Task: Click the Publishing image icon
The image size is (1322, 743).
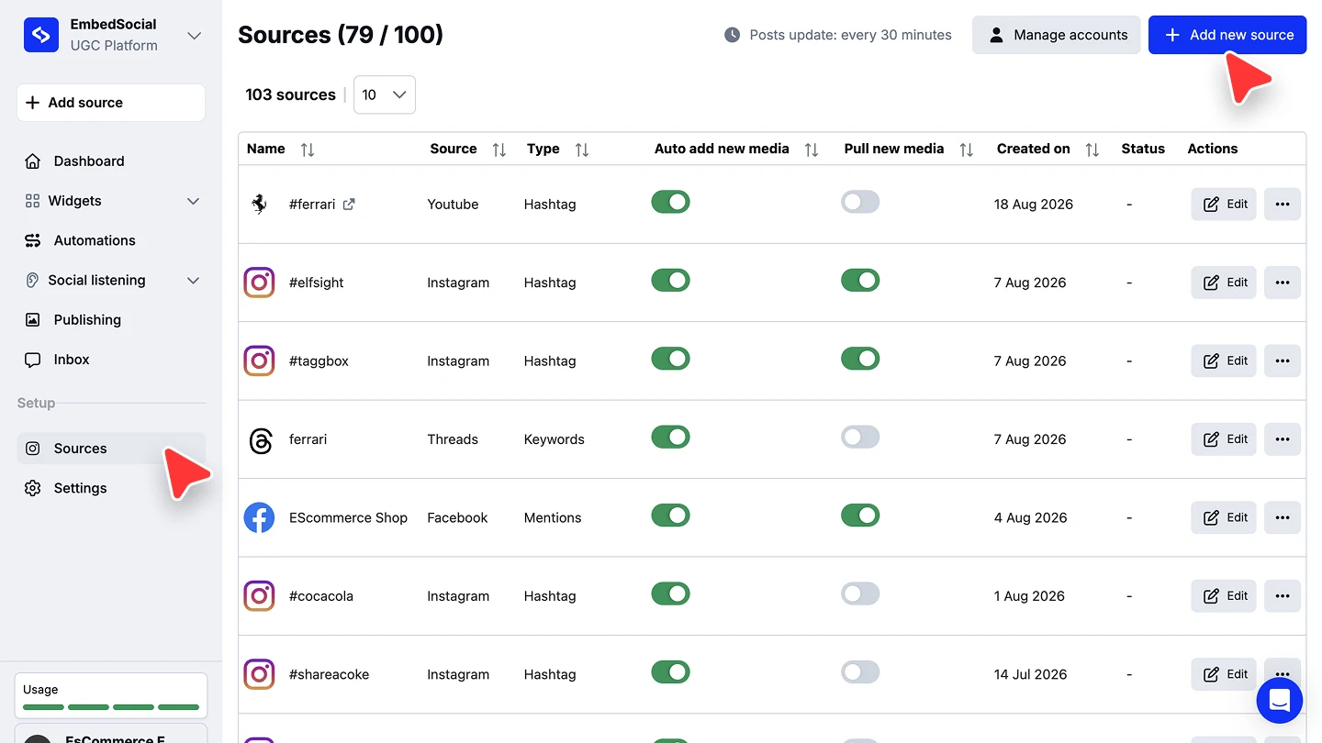Action: tap(33, 320)
